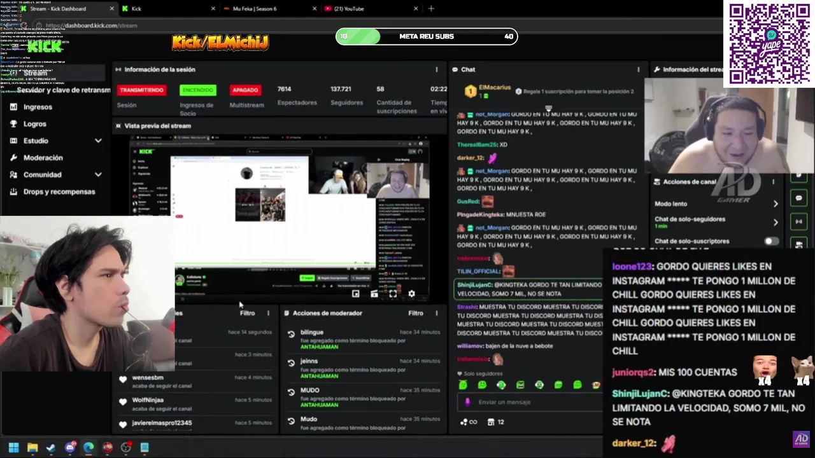Open Chat de solo-seguidores settings arrow
This screenshot has width=815, height=458.
(776, 222)
